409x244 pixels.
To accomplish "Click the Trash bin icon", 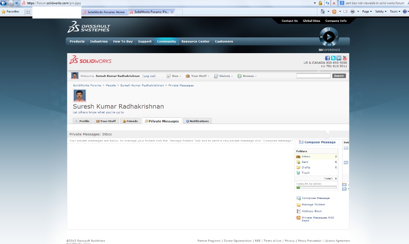I will 298,173.
